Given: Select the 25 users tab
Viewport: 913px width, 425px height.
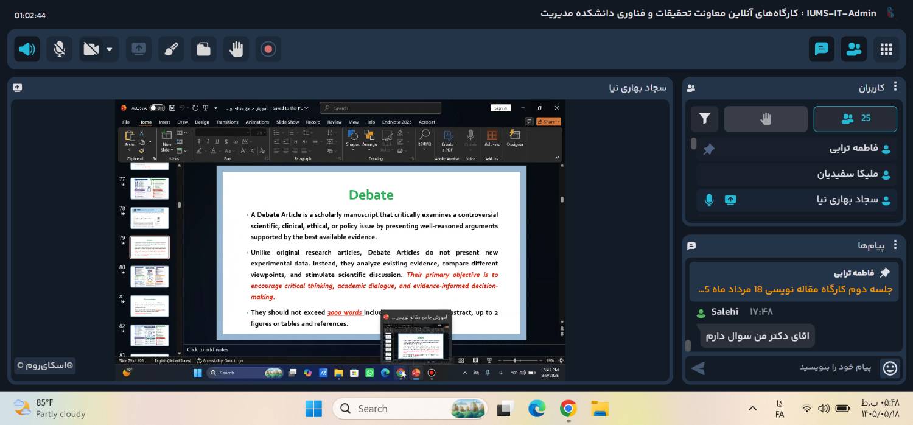Looking at the screenshot, I should [x=855, y=119].
